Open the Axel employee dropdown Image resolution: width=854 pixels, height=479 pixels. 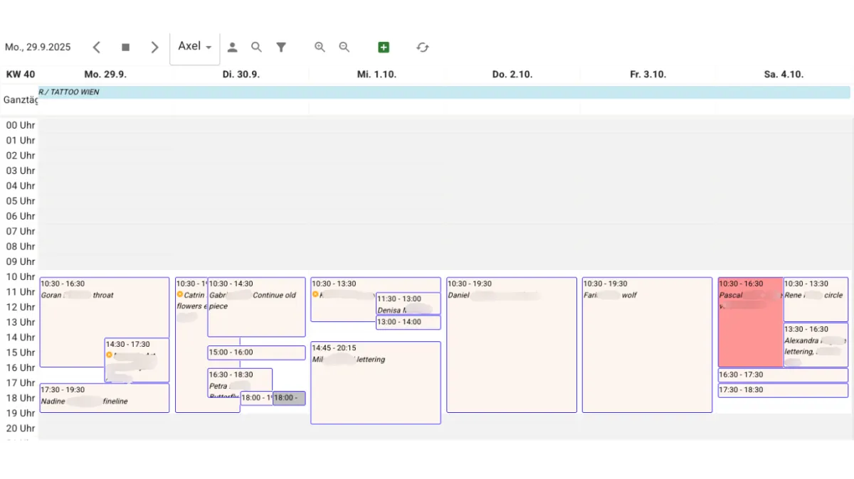[x=195, y=47]
